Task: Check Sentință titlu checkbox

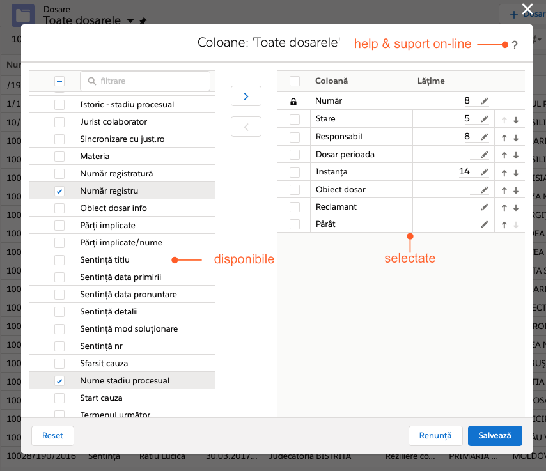Action: [x=59, y=260]
